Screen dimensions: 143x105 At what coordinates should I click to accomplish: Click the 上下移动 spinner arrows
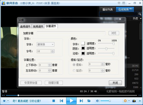[50, 65]
